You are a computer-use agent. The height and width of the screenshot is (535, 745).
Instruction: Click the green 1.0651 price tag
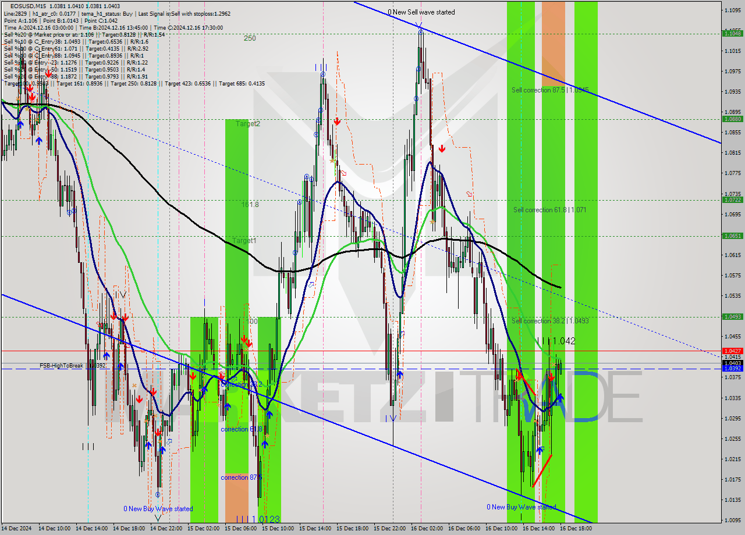(x=732, y=236)
